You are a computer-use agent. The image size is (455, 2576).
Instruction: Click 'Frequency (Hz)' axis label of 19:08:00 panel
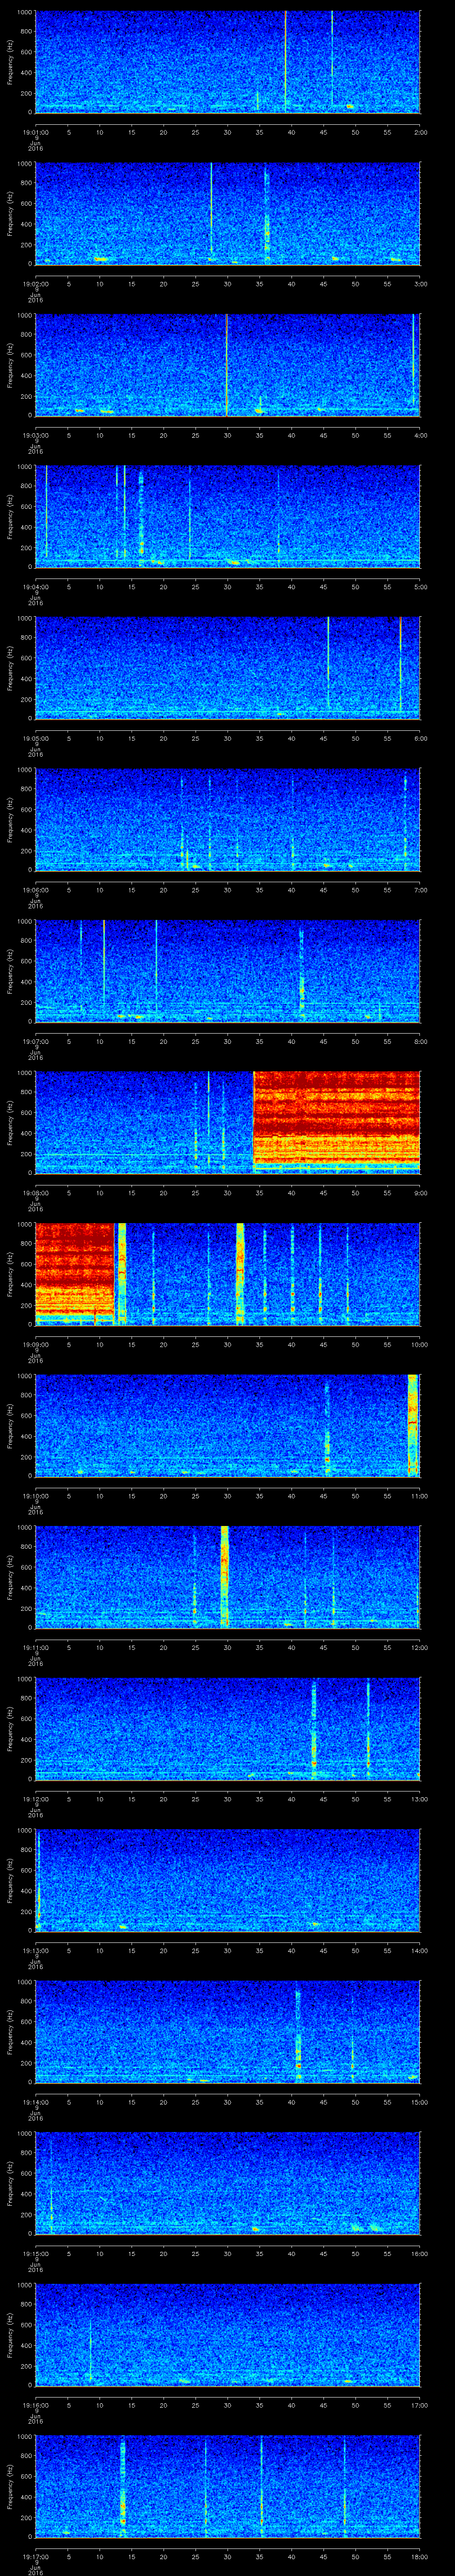(x=10, y=1123)
